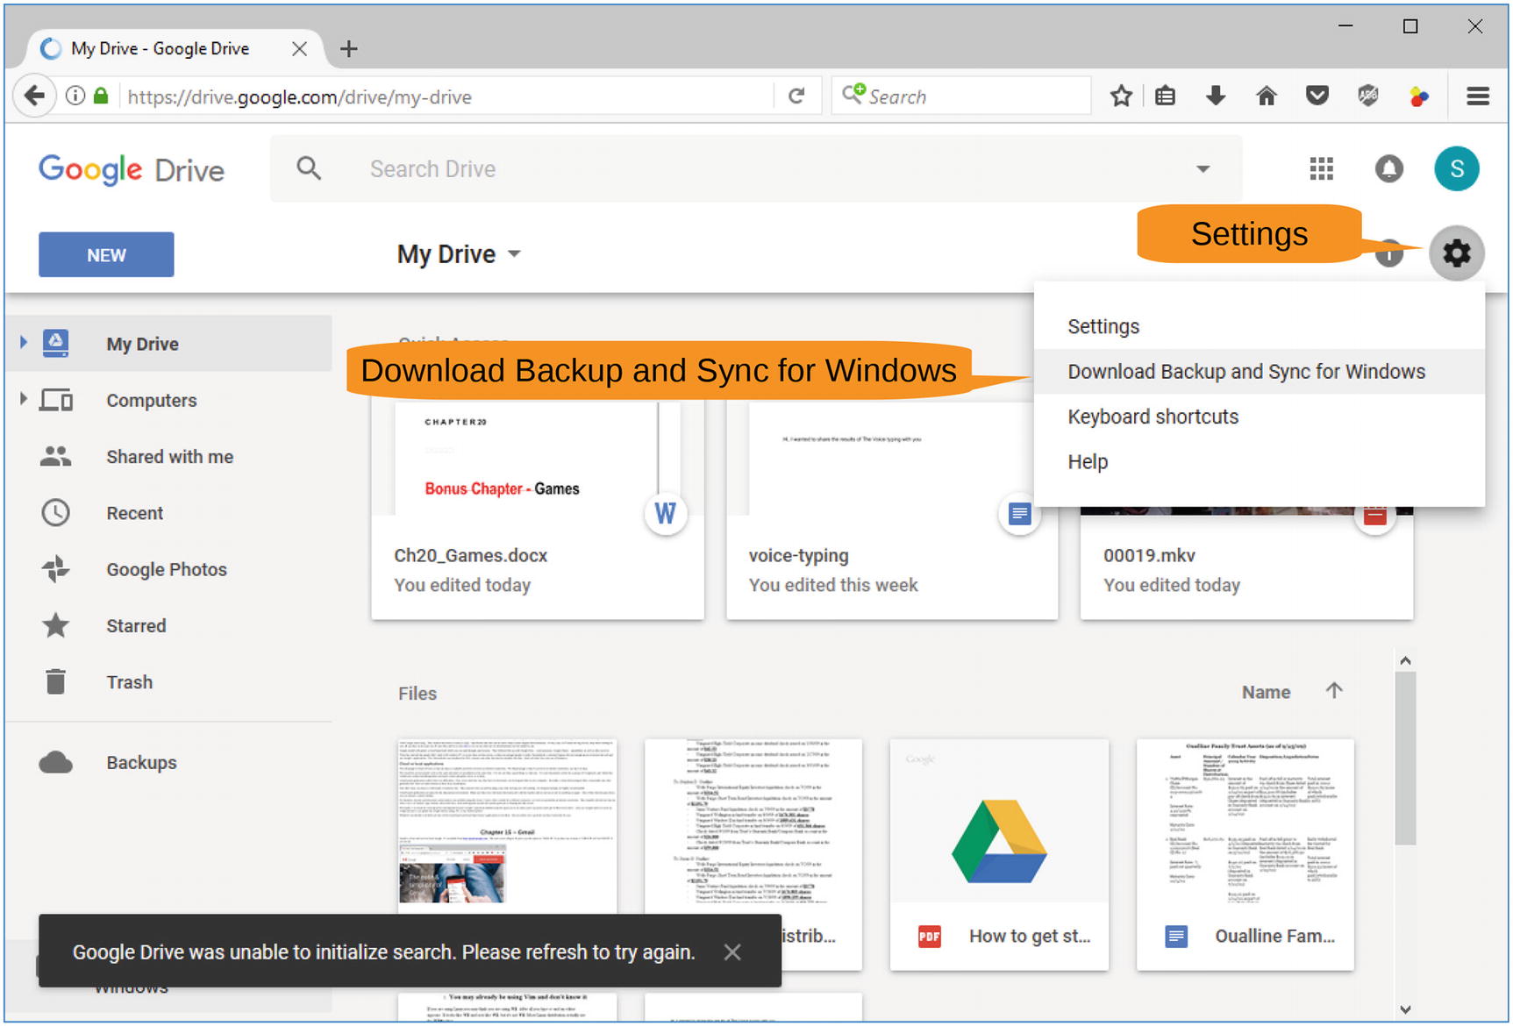Open notifications bell icon
Image resolution: width=1513 pixels, height=1026 pixels.
tap(1388, 168)
